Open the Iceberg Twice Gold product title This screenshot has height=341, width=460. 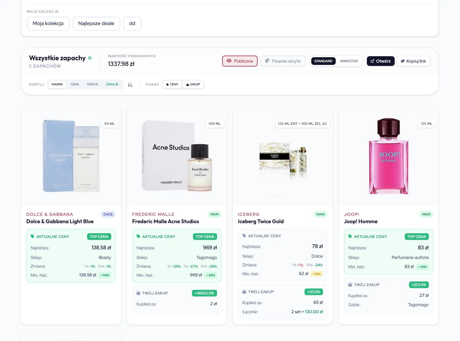coord(261,221)
